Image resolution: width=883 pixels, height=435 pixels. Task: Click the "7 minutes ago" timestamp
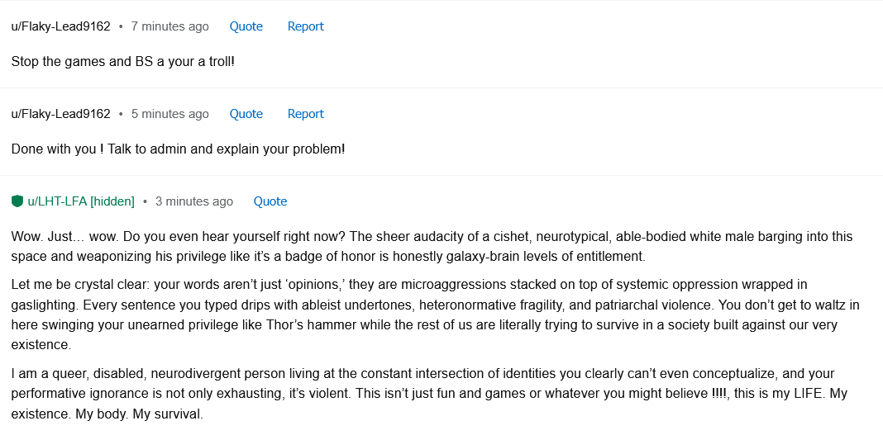169,26
